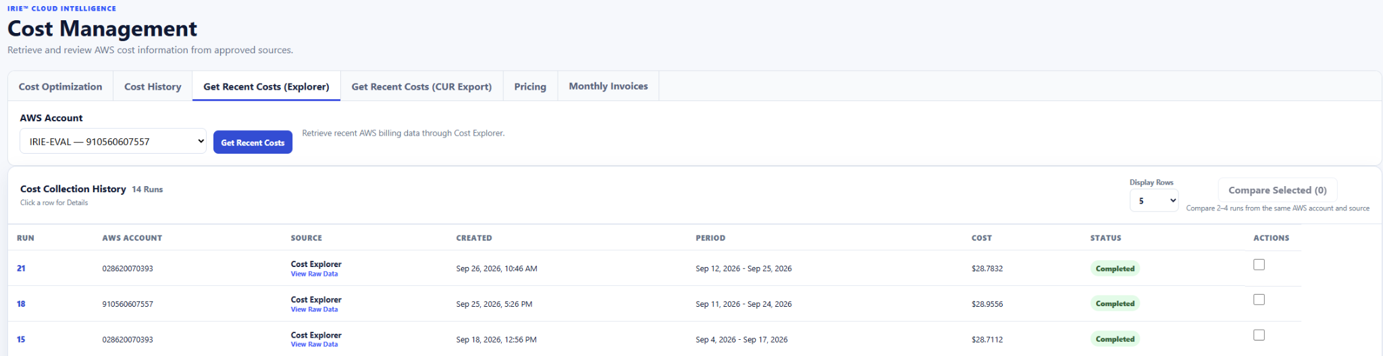This screenshot has height=356, width=1383.
Task: Open run number 15 link
Action: coord(21,339)
